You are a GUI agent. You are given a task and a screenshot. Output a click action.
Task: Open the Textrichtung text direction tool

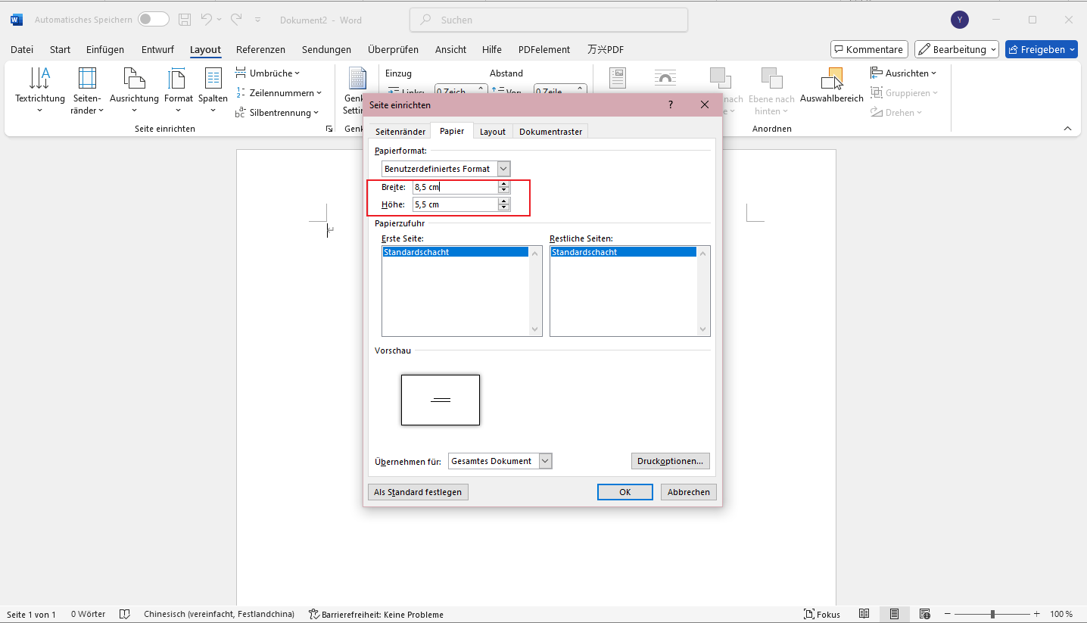pyautogui.click(x=40, y=90)
